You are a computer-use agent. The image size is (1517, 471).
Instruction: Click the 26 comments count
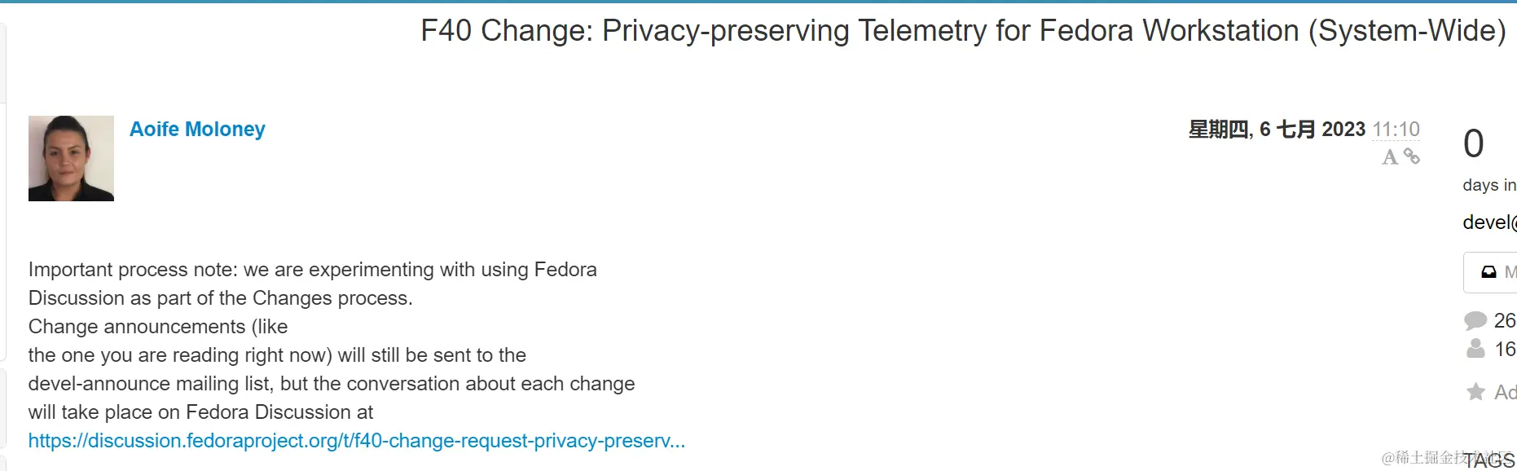[x=1504, y=320]
